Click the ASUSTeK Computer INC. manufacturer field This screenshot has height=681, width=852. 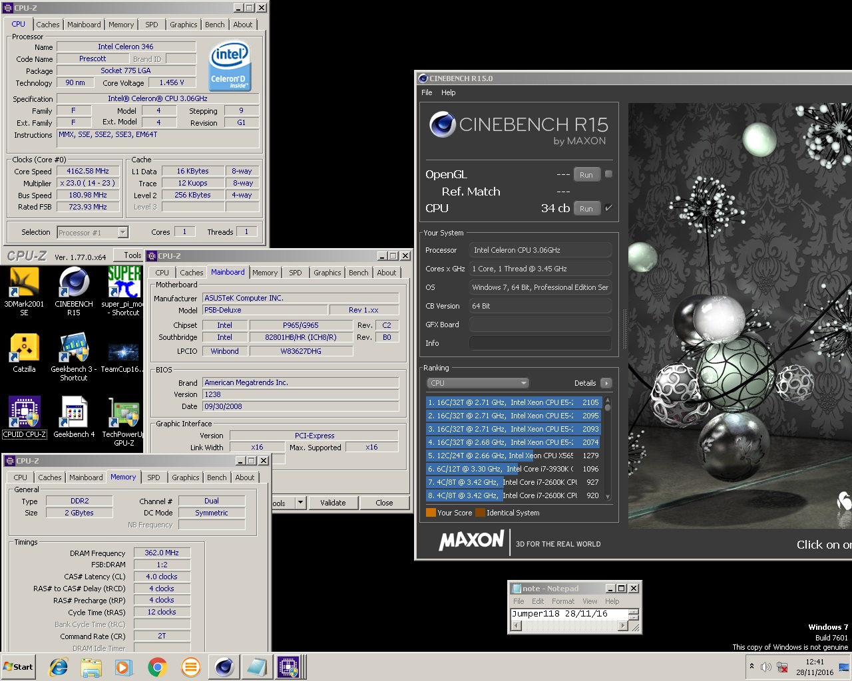301,298
